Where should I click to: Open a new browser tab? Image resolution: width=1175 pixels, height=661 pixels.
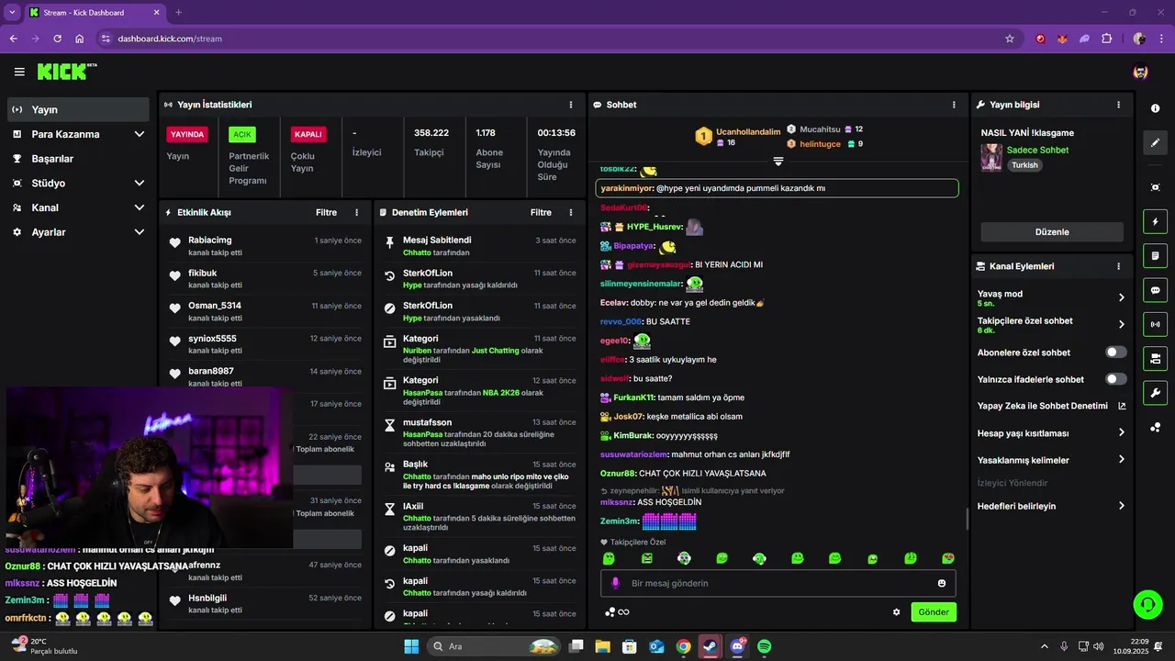pos(178,12)
